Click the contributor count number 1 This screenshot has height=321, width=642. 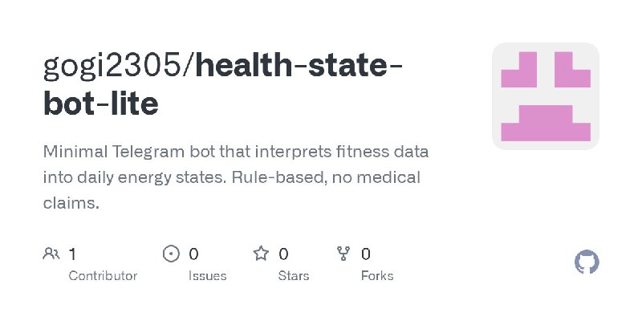tap(72, 254)
